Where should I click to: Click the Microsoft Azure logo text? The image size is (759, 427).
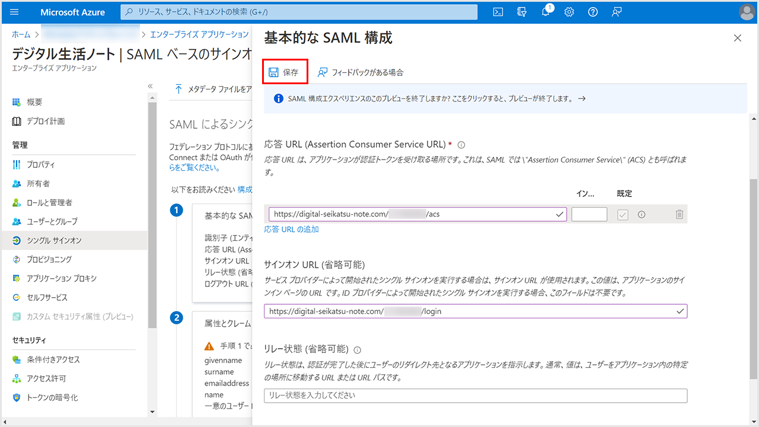pyautogui.click(x=73, y=12)
